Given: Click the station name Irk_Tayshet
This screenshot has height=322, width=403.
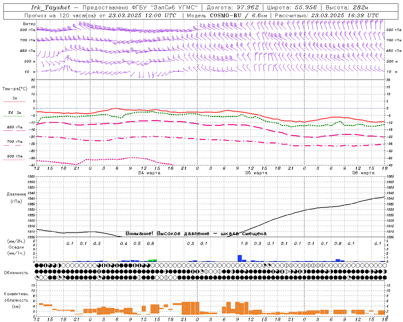Looking at the screenshot, I should tap(51, 8).
